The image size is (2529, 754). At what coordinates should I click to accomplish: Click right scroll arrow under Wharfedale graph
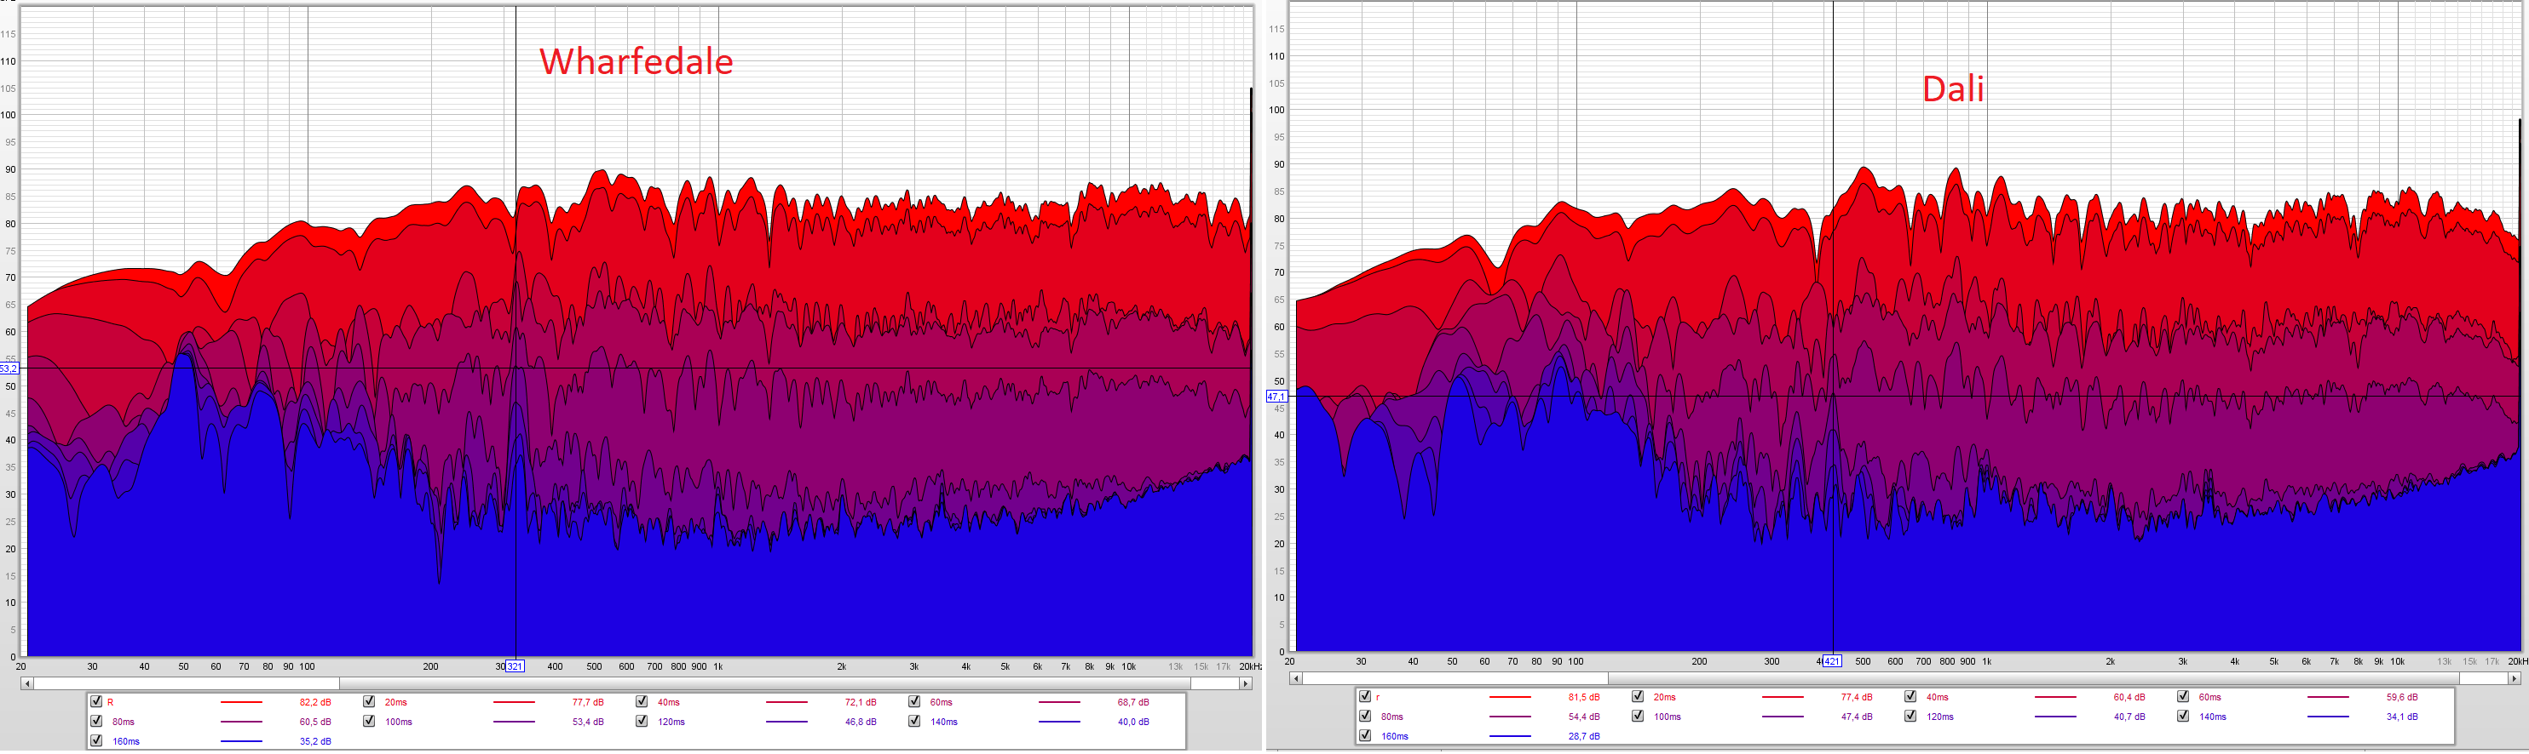click(x=1246, y=683)
